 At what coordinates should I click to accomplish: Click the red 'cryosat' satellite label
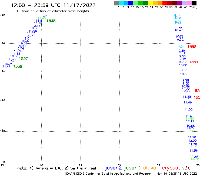click(x=171, y=168)
